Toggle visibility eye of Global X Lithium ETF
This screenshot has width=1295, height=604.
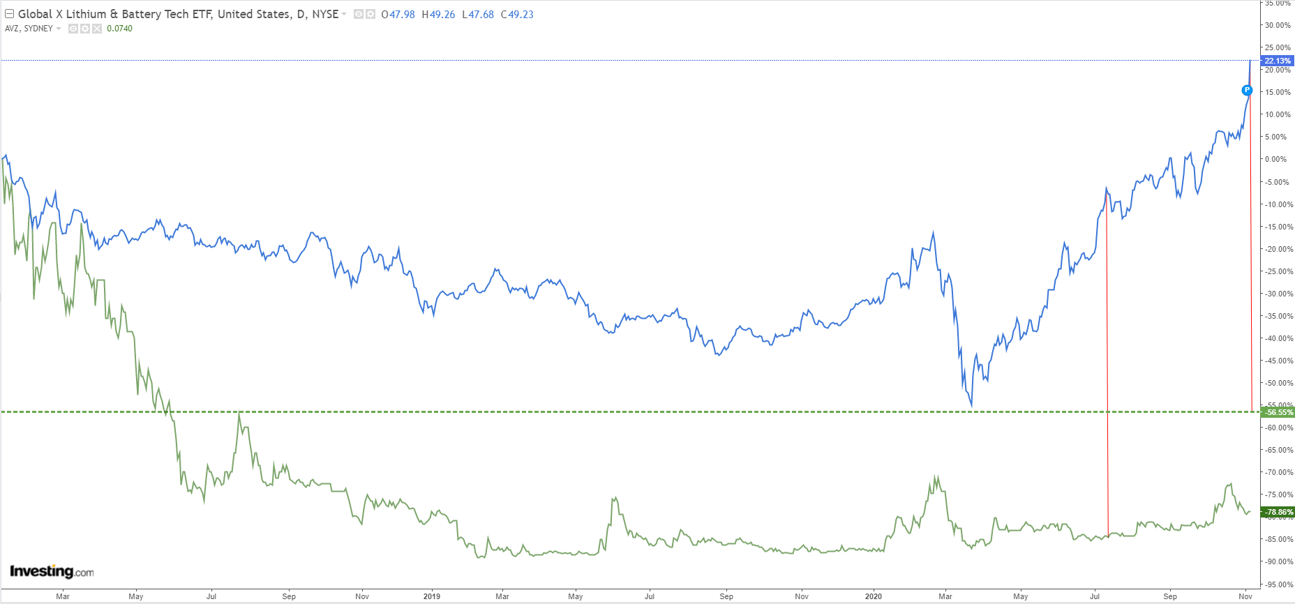point(359,14)
